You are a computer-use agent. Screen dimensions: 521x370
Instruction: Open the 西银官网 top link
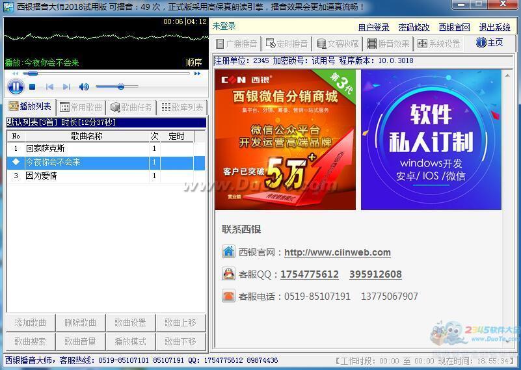coord(455,27)
